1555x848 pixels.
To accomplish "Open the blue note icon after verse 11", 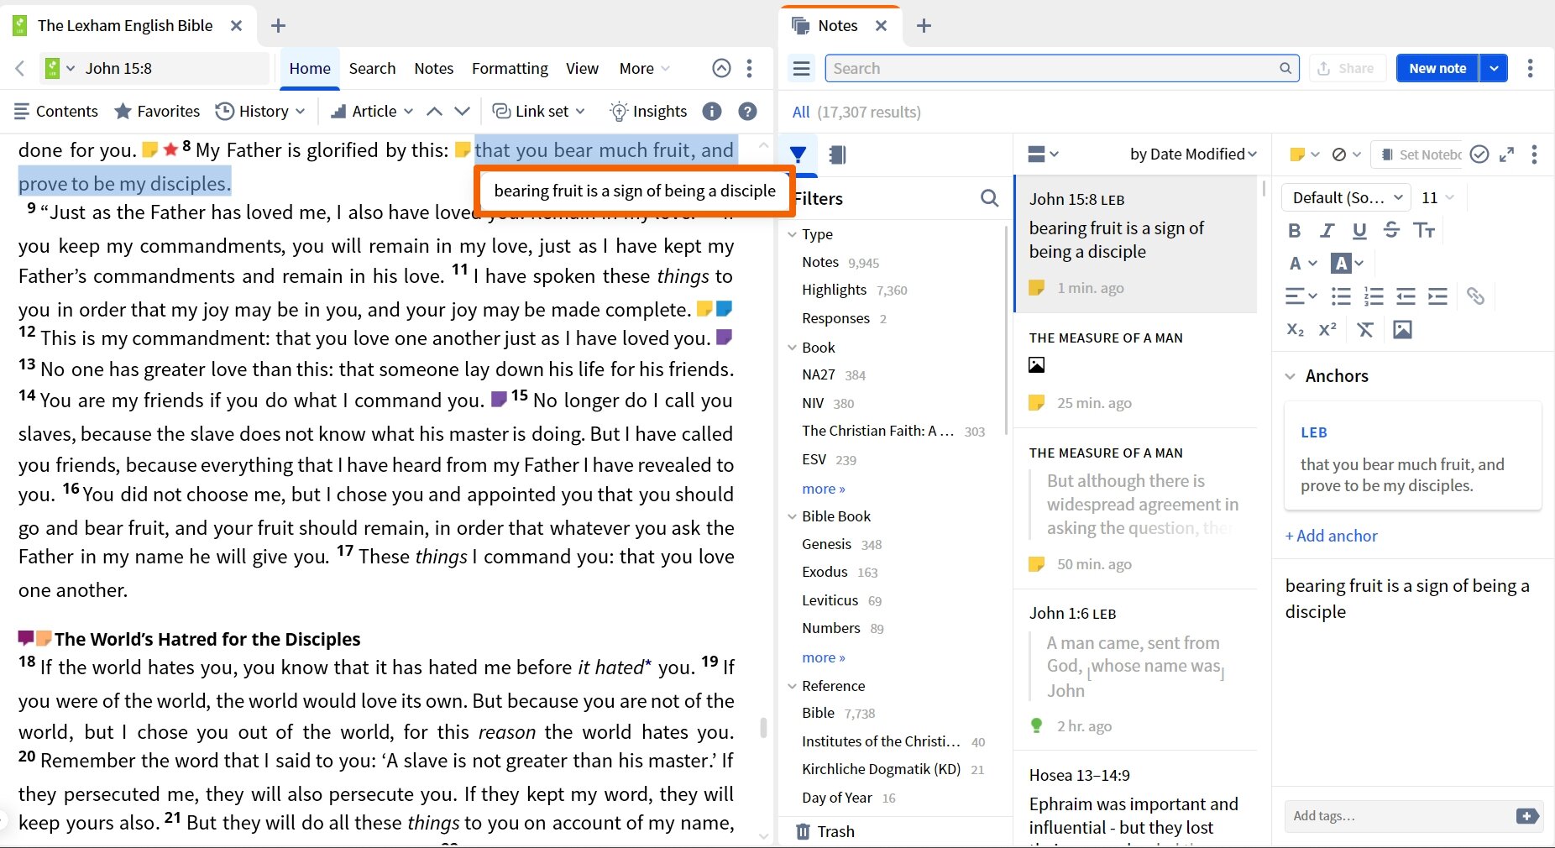I will click(x=724, y=308).
